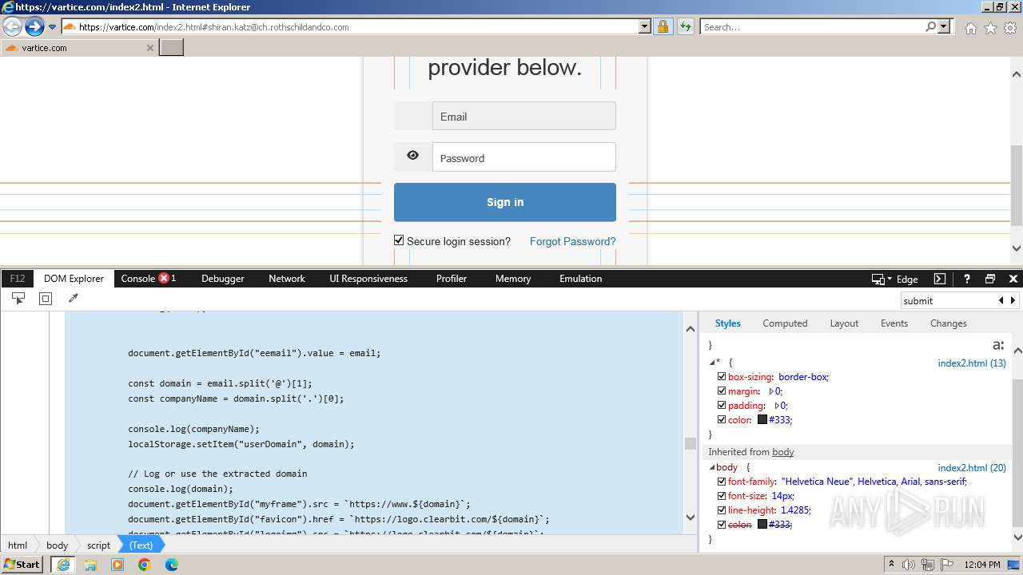Screen dimensions: 1023x575
Task: Click the Start button
Action: click(x=22, y=565)
